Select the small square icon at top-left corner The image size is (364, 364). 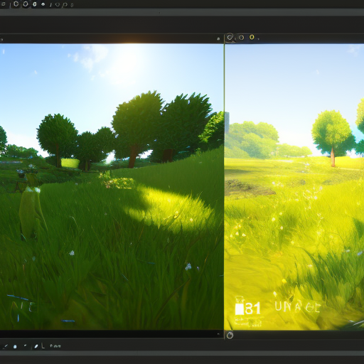click(x=4, y=4)
